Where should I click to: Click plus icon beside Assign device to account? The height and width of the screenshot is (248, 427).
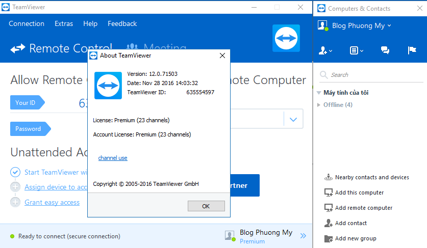tap(15, 187)
